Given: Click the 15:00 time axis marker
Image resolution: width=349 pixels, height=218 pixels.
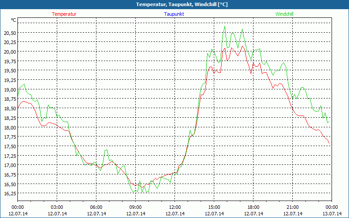Looking at the screenshot, I should (214, 207).
